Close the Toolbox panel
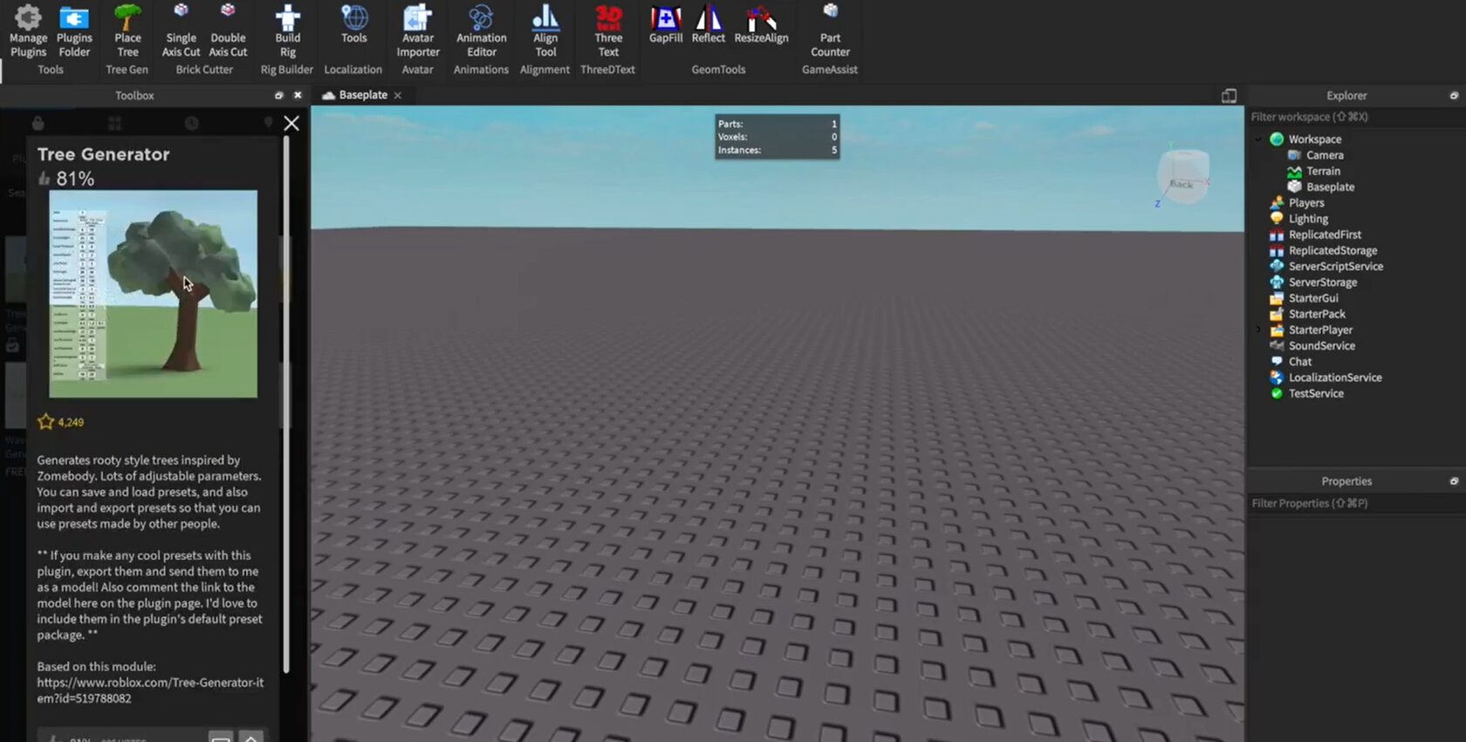This screenshot has width=1466, height=742. [x=298, y=95]
